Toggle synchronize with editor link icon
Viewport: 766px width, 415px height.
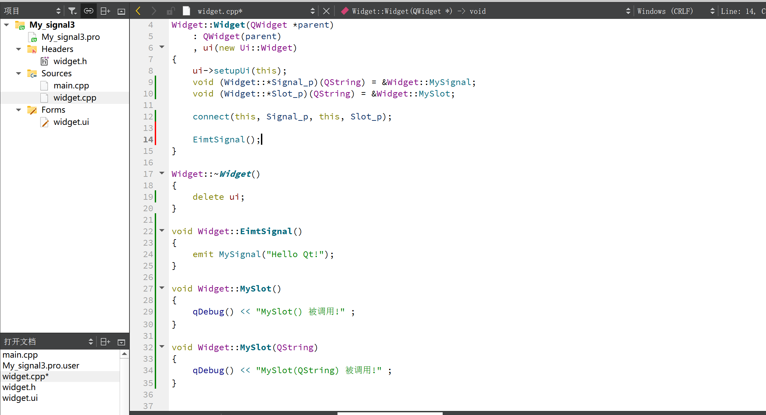click(x=88, y=11)
